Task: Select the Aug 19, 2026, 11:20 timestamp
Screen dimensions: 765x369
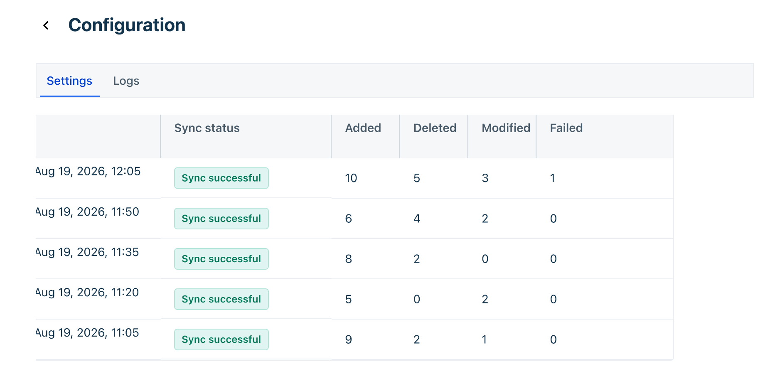Action: pos(88,292)
